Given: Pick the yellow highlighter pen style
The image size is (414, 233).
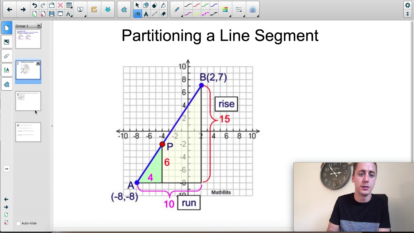Looking at the screenshot, I should coord(197,14).
